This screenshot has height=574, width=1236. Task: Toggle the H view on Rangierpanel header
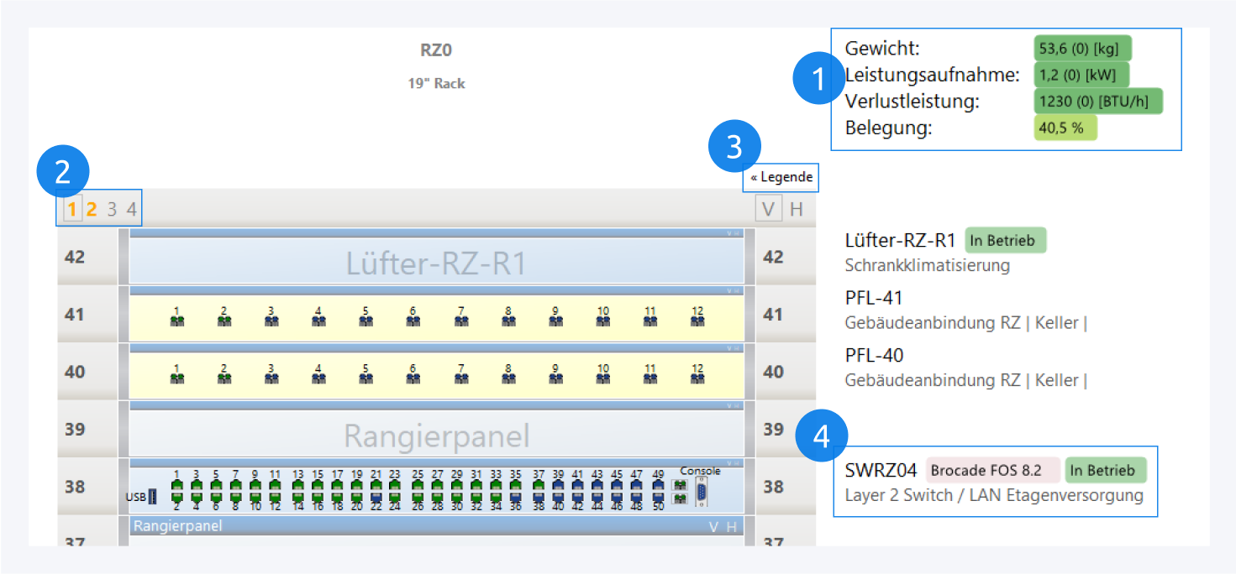pyautogui.click(x=731, y=527)
